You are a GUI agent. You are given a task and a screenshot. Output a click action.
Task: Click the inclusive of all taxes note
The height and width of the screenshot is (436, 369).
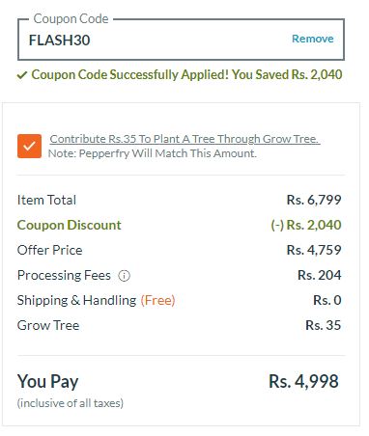(71, 403)
